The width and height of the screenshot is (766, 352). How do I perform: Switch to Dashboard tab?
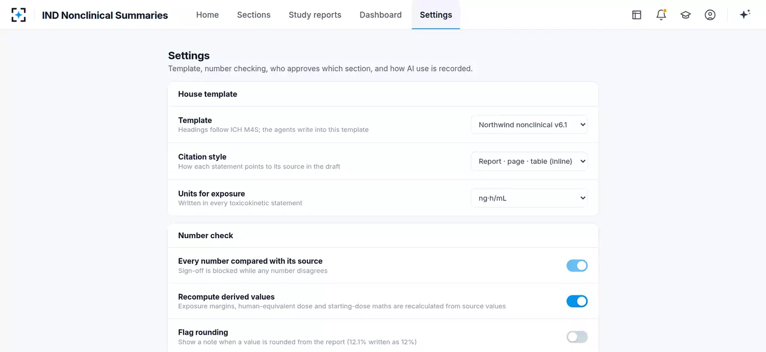pyautogui.click(x=380, y=15)
